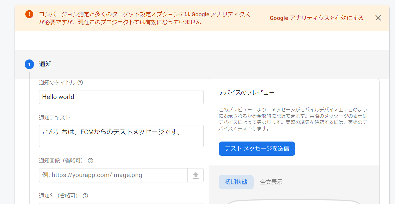Click the step 1 number badge
Screen dimensions: 395x204
tap(29, 64)
